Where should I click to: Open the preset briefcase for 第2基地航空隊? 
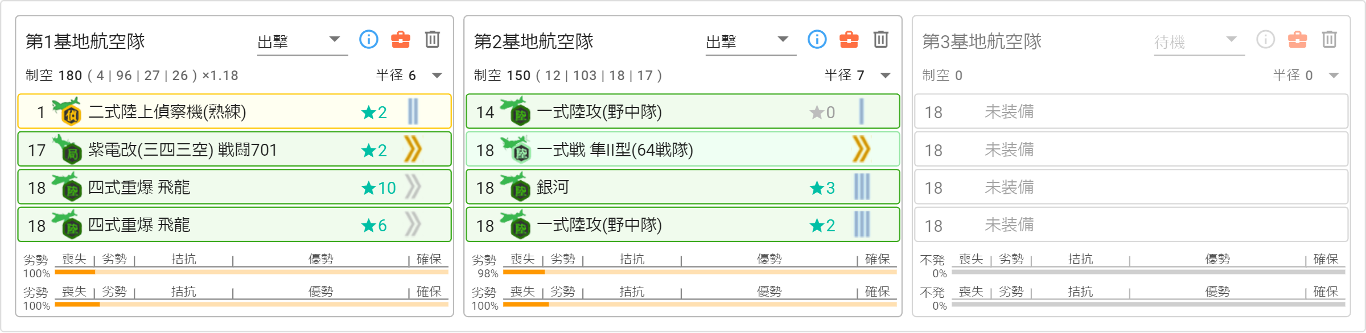pyautogui.click(x=849, y=39)
